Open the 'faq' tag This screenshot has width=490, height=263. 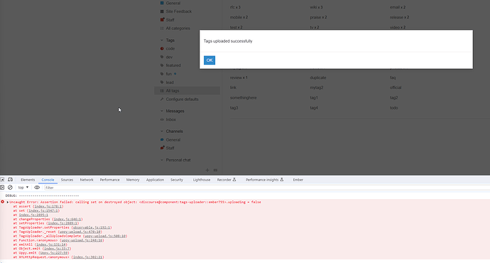tap(393, 77)
